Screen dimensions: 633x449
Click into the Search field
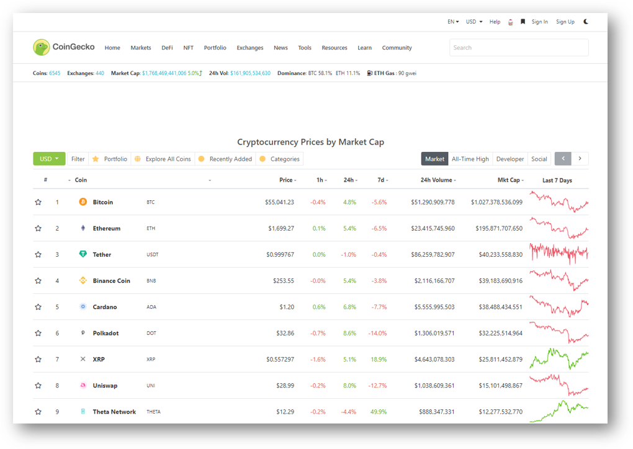coord(519,48)
